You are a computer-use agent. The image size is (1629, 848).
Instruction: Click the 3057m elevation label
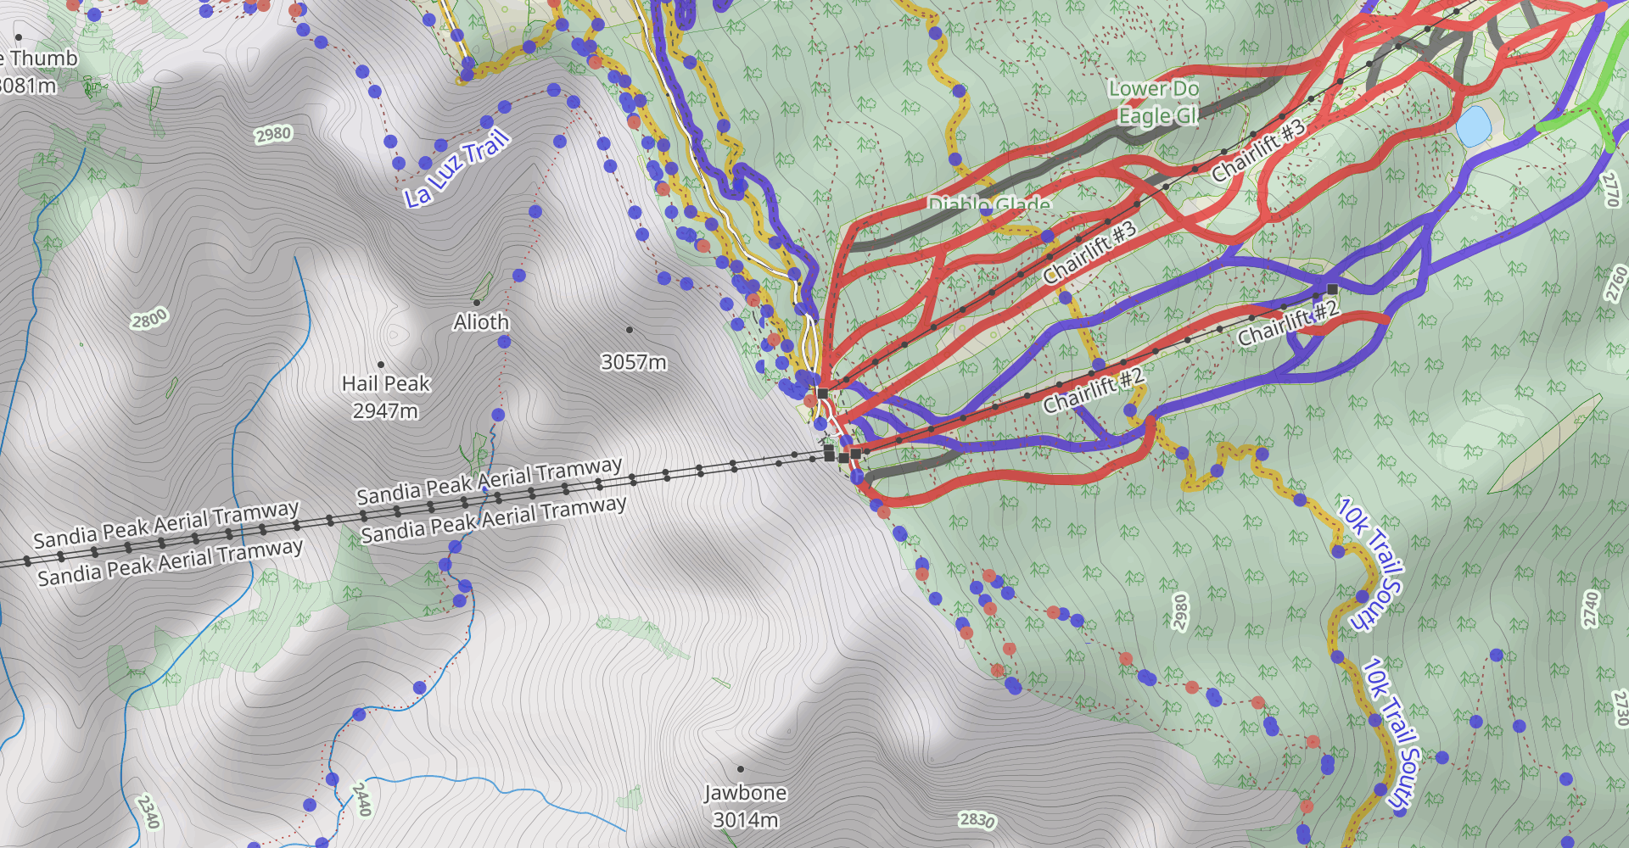pos(634,362)
